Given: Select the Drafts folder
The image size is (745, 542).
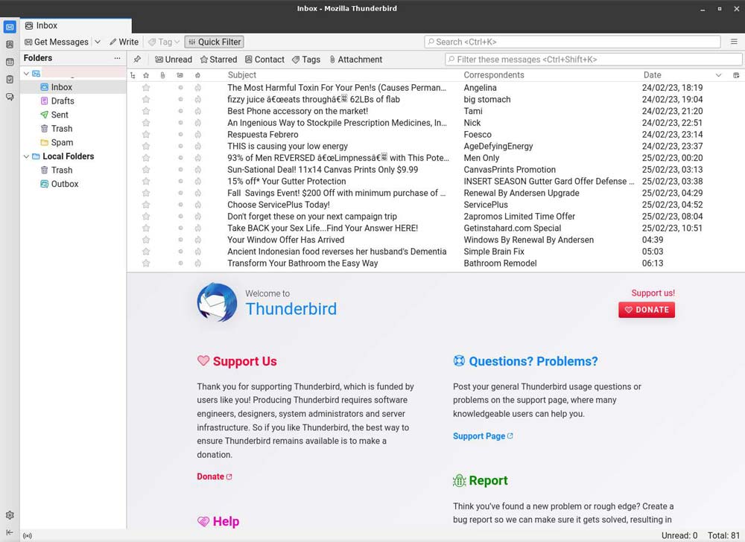Looking at the screenshot, I should 63,101.
